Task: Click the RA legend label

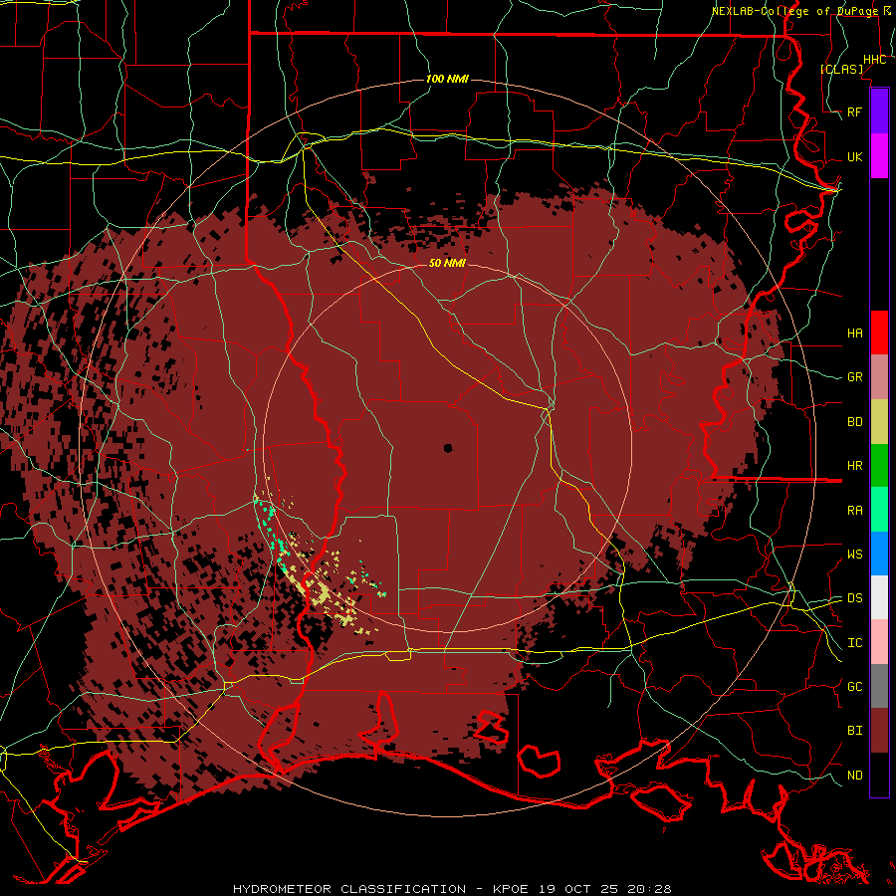Action: 854,511
